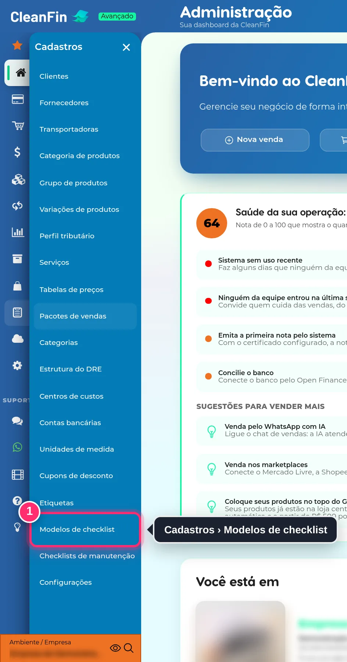Open Coloque seus produtos no topo suggestion
The image size is (347, 662).
[272, 504]
